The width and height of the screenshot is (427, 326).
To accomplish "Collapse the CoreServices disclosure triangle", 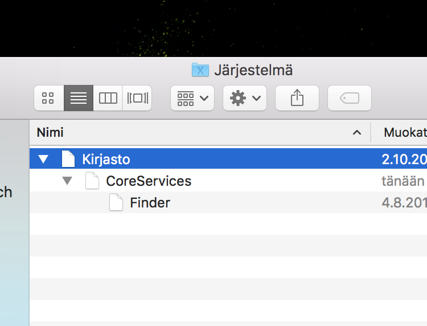I will pos(67,181).
